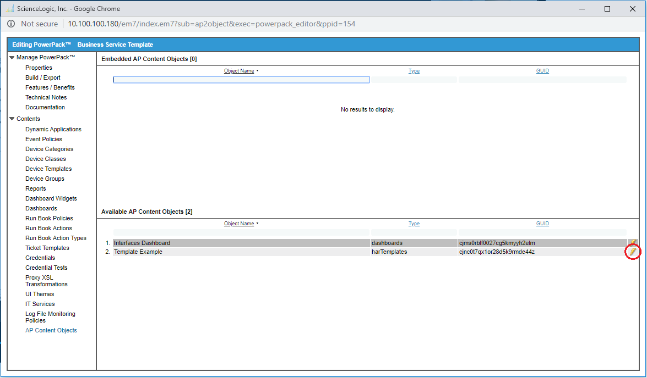The height and width of the screenshot is (378, 647).
Task: Click the available objects Type column header
Action: (414, 224)
